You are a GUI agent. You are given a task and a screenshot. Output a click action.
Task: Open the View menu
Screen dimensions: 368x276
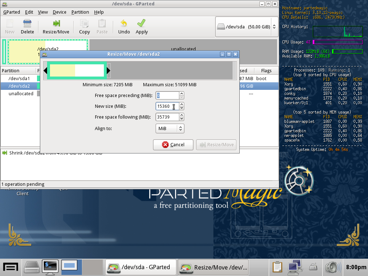point(43,12)
